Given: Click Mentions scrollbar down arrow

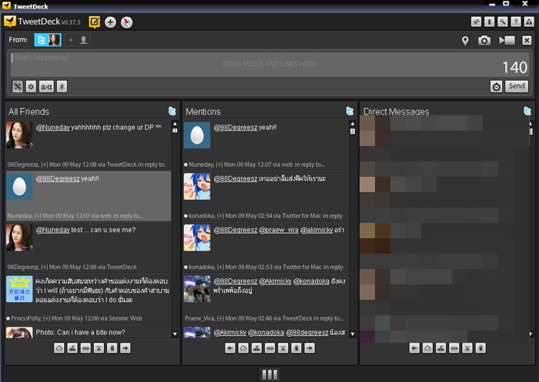Looking at the screenshot, I should coord(353,334).
